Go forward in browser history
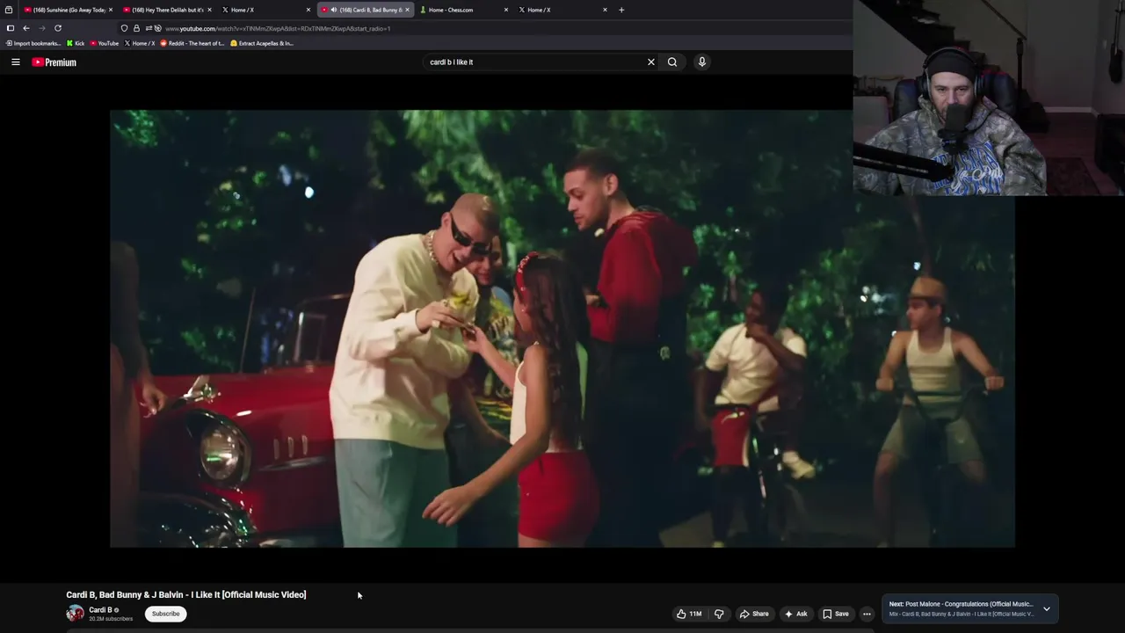The image size is (1125, 633). click(x=41, y=28)
